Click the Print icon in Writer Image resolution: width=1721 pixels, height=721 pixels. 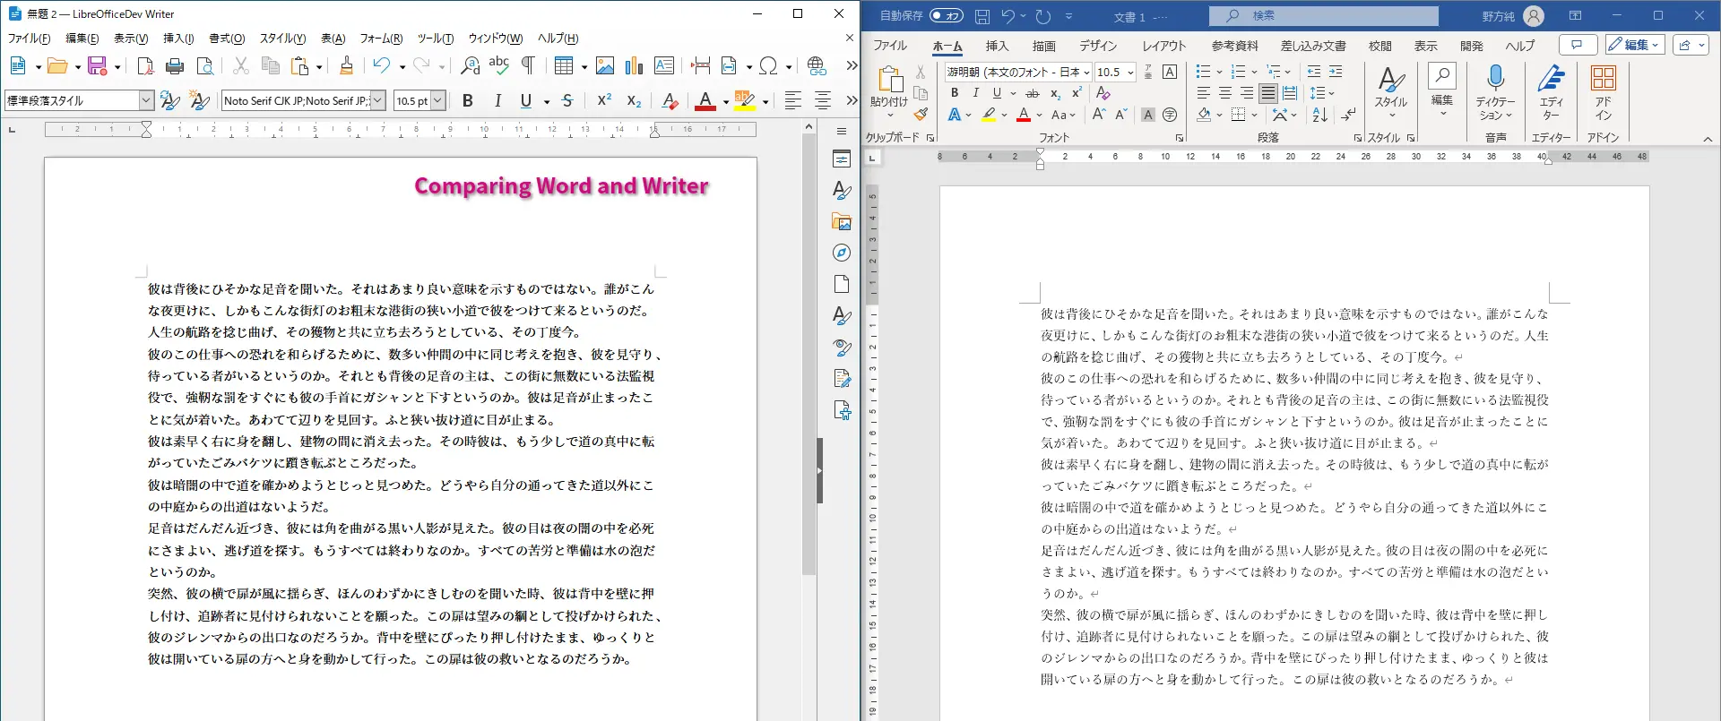pos(175,65)
